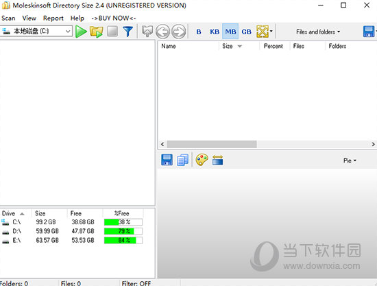This screenshot has height=286, width=377.
Task: Click the Filter: OFF status entry
Action: (x=136, y=283)
